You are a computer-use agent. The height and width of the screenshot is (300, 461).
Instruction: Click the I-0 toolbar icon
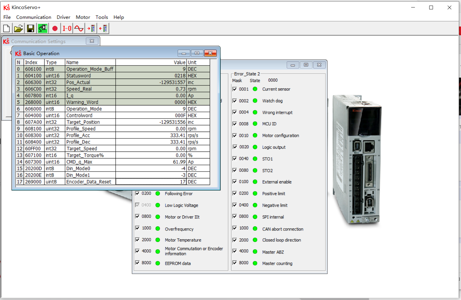(x=67, y=28)
